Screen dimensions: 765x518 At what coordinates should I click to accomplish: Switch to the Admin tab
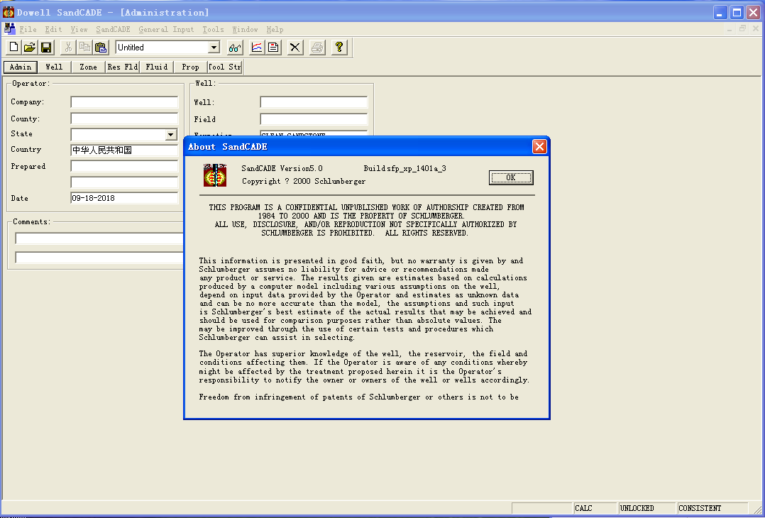pyautogui.click(x=21, y=67)
